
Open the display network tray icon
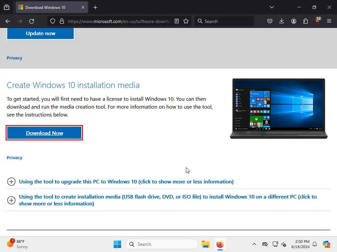click(x=275, y=244)
